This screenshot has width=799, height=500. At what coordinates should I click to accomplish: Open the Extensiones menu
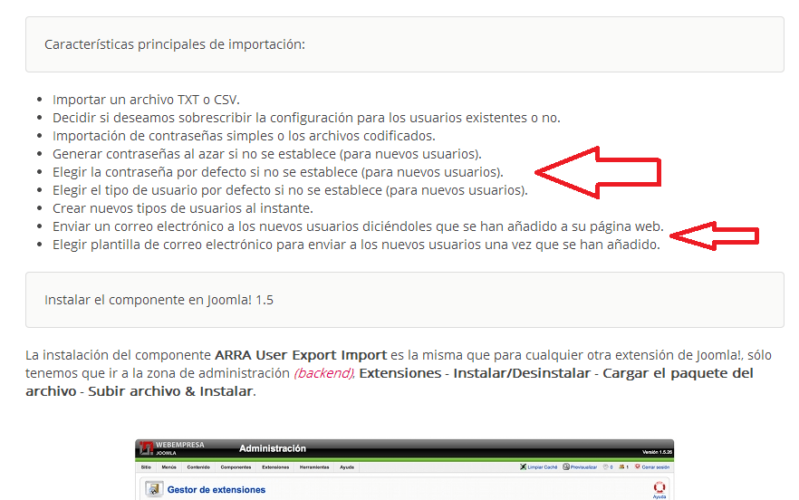[x=275, y=466]
